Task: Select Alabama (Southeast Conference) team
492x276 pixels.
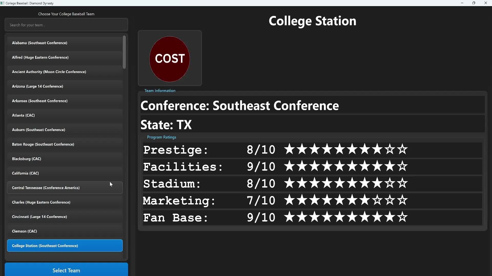Action: [65, 43]
